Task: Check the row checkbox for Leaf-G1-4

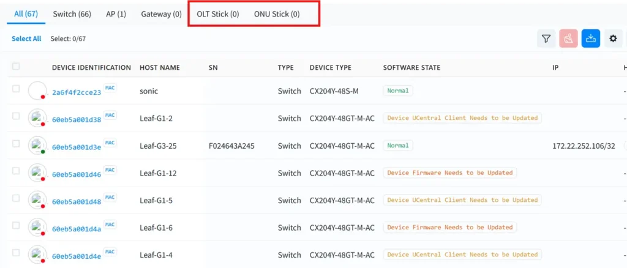Action: point(16,253)
